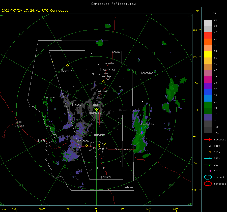Click the magenta swatch between 42 and 39 dBZ

[x=208, y=80]
